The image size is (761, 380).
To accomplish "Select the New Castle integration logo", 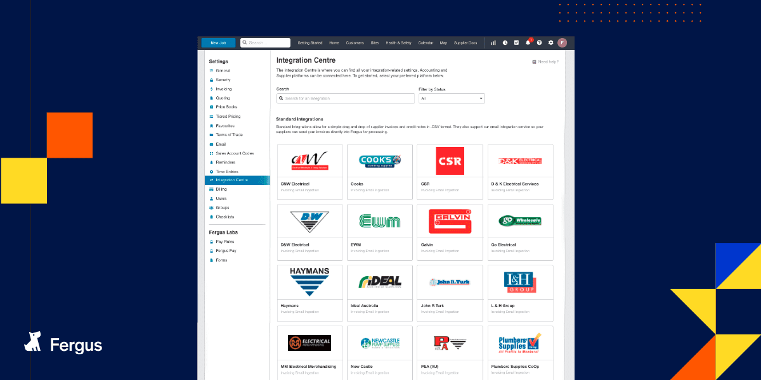I will tap(380, 343).
